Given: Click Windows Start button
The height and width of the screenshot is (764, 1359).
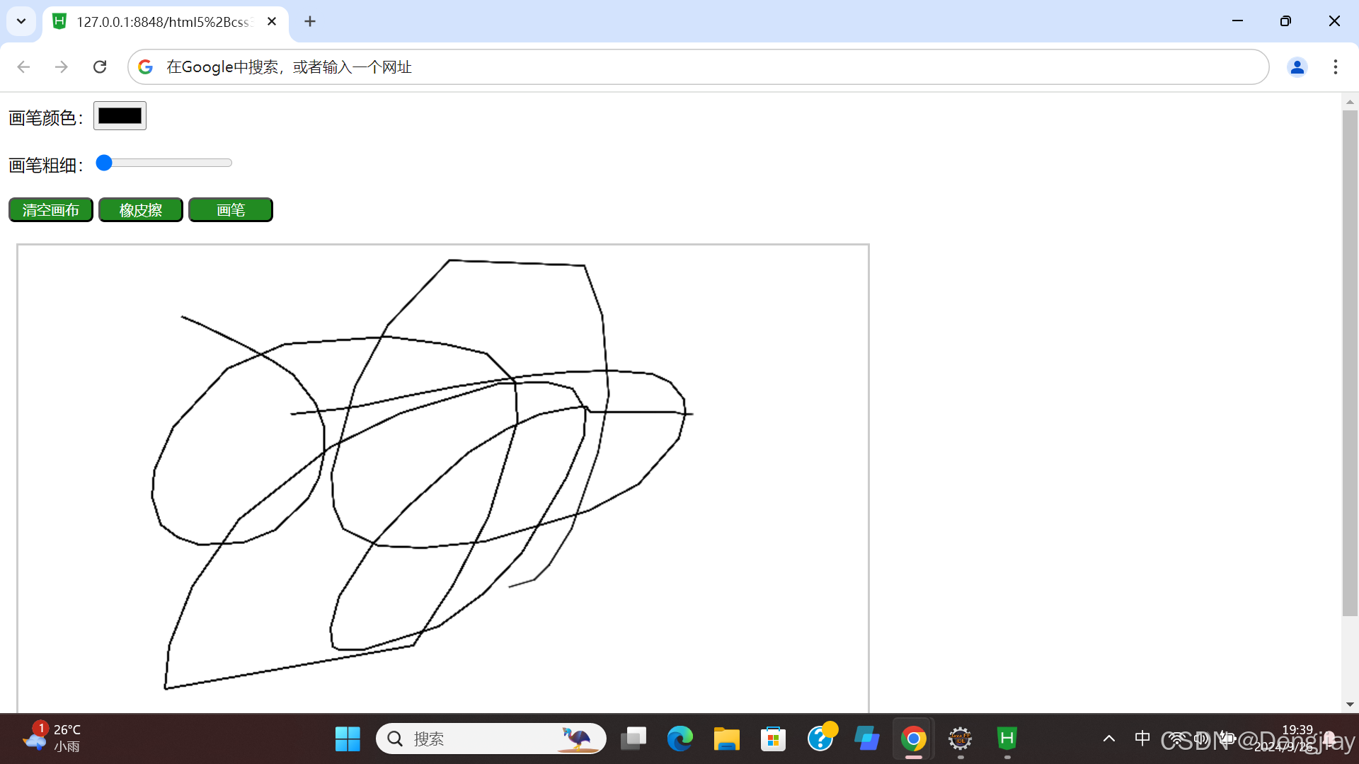Looking at the screenshot, I should pyautogui.click(x=348, y=739).
